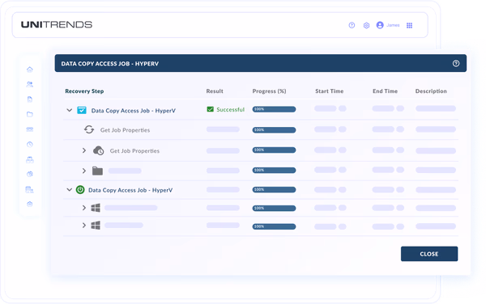Click progress bar of first job row
486x304 pixels.
pos(274,109)
